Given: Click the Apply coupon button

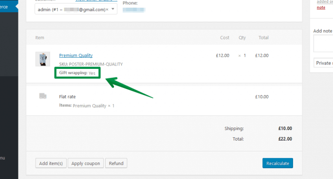Looking at the screenshot, I should 86,163.
